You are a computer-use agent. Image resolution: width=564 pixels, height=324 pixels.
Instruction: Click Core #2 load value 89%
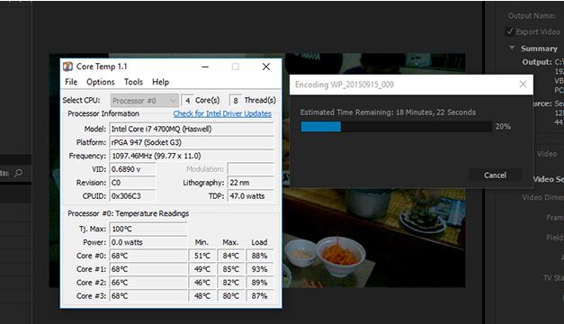(260, 283)
